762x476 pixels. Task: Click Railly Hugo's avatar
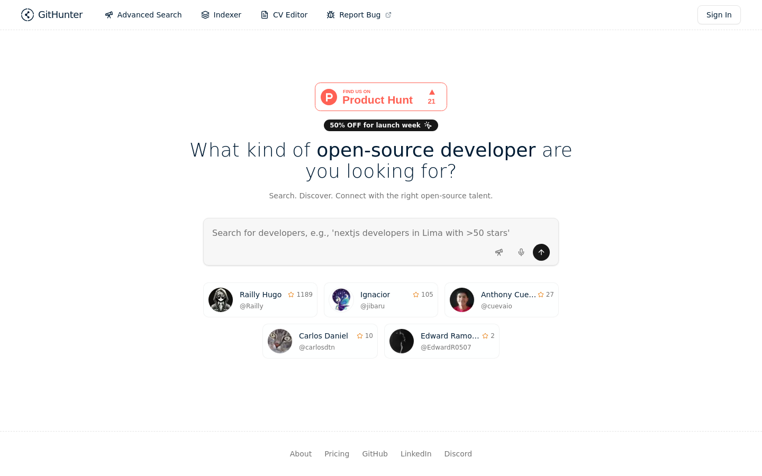pos(221,300)
